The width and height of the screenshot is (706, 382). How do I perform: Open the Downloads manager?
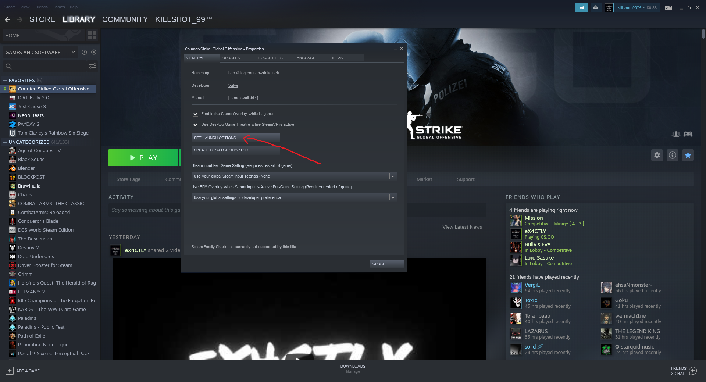point(353,369)
